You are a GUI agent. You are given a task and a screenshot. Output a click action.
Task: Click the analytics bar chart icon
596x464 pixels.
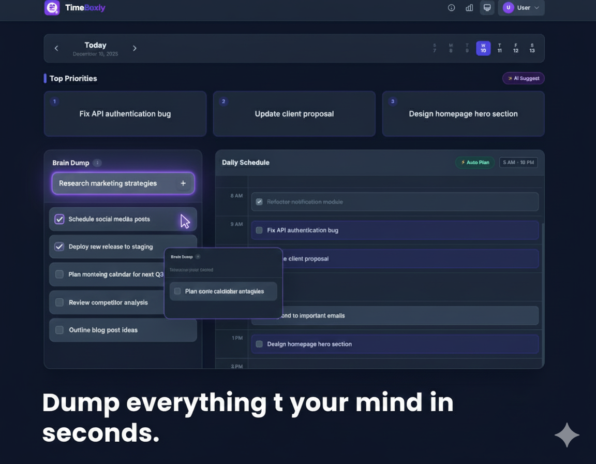tap(469, 8)
